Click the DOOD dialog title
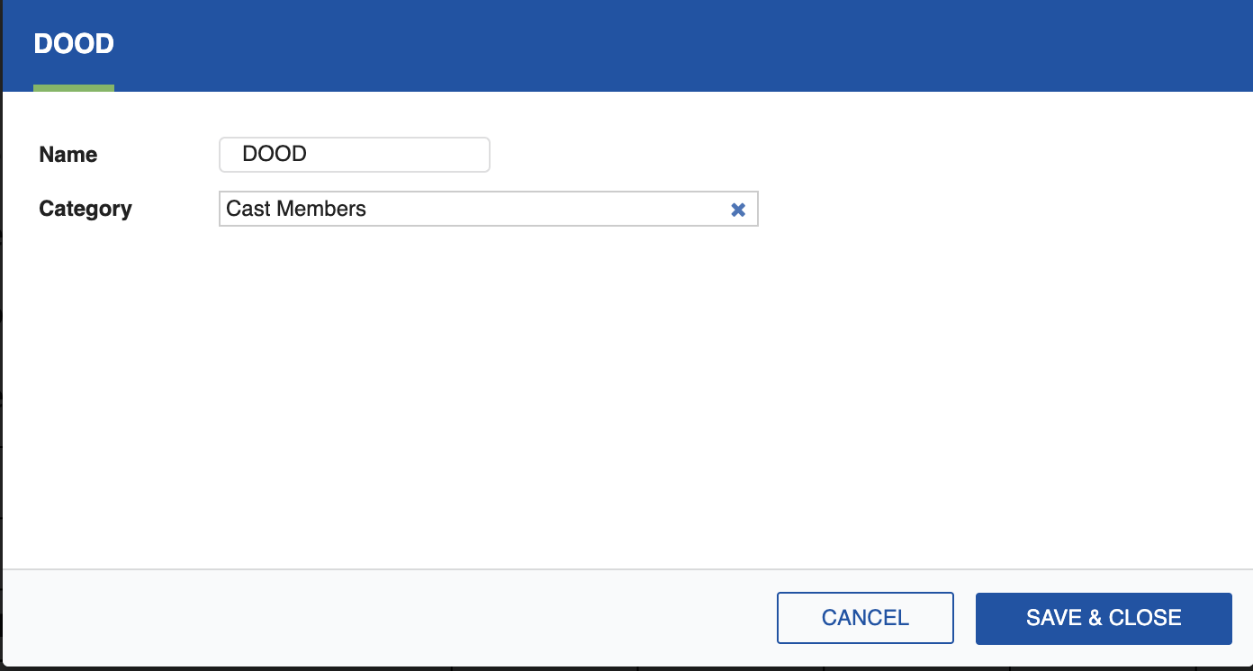The height and width of the screenshot is (671, 1253). [73, 43]
